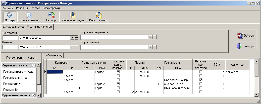
Task: Click the Контрагент code input field
Action: pos(11,38)
